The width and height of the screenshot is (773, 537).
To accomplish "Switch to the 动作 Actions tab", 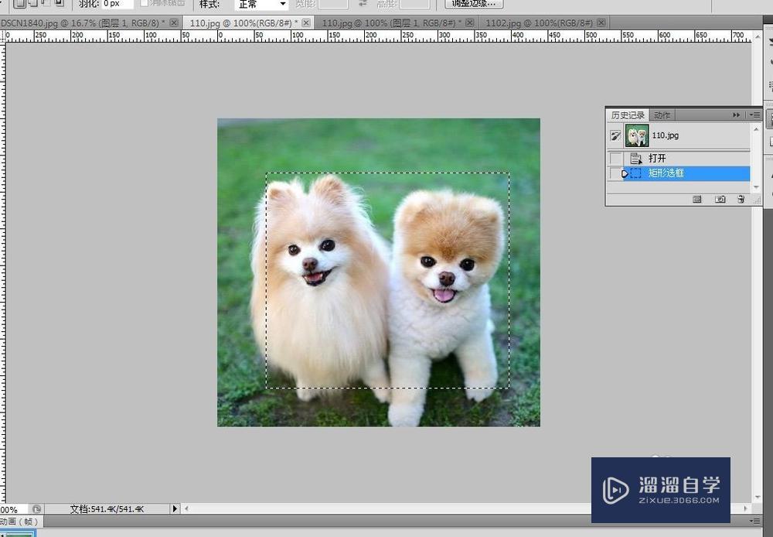I will coord(662,115).
